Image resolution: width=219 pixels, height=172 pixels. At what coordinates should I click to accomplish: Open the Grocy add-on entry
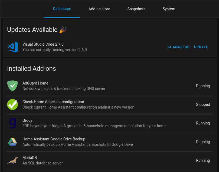click(110, 123)
